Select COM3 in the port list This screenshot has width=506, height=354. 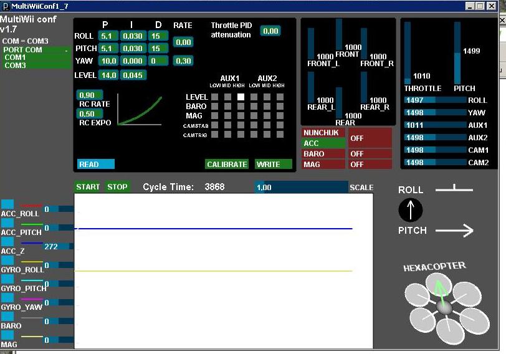(36, 65)
